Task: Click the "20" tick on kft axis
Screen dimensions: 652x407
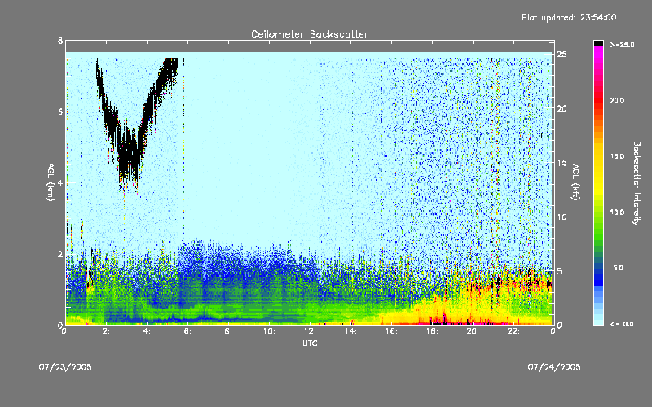Action: click(x=562, y=108)
